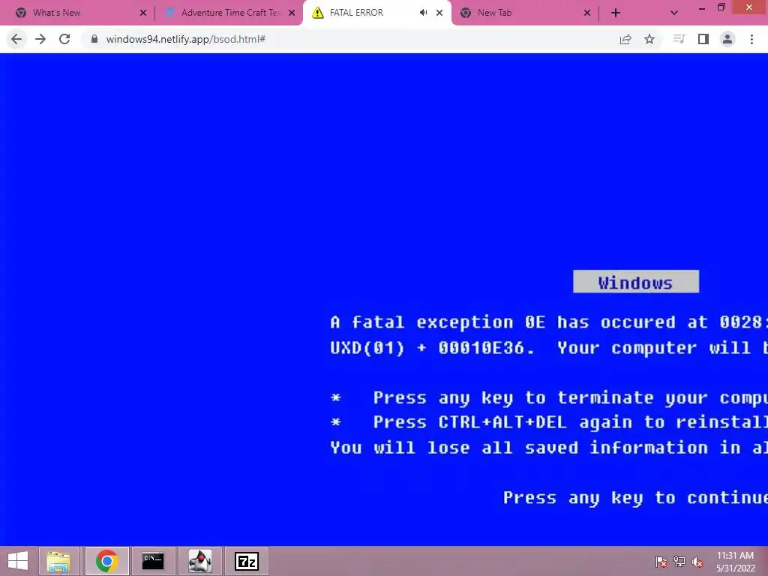The height and width of the screenshot is (576, 768).
Task: Reload the BSOD page
Action: pyautogui.click(x=64, y=39)
